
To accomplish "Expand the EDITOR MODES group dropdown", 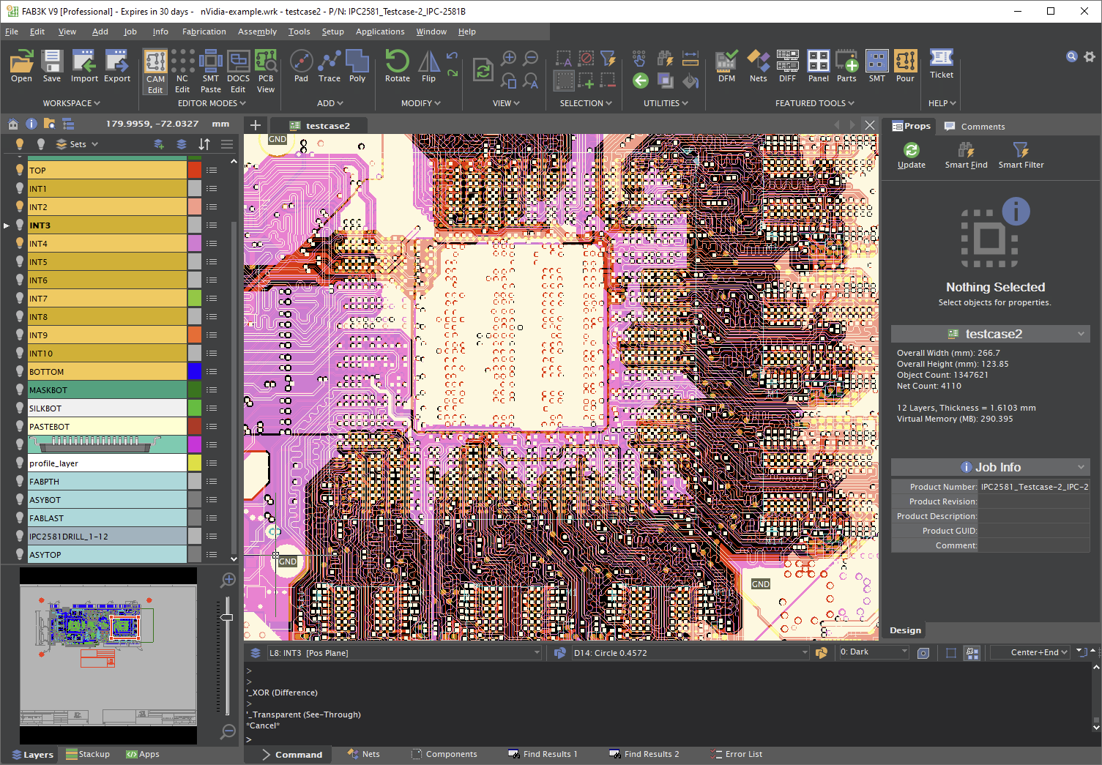I will click(x=212, y=103).
